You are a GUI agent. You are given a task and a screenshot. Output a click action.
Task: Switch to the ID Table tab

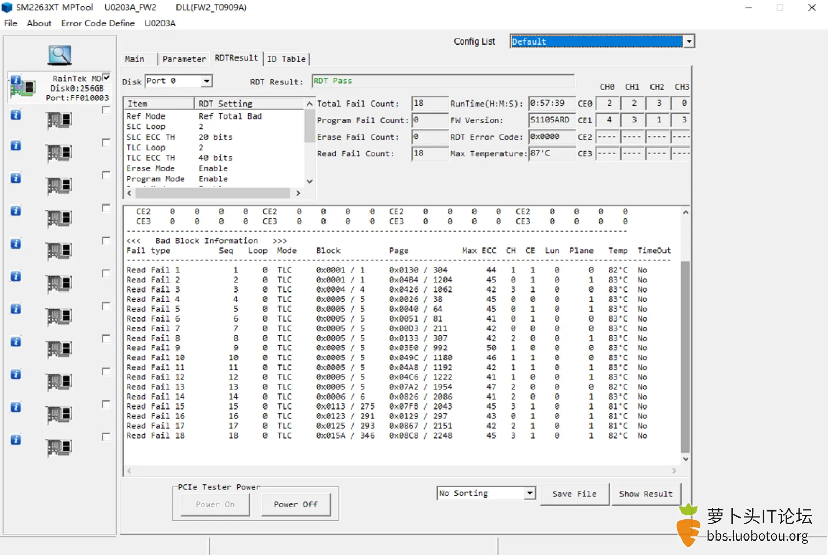[286, 59]
